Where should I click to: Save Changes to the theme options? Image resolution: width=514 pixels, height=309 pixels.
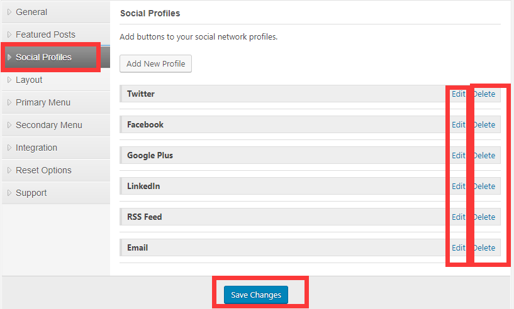coord(256,295)
